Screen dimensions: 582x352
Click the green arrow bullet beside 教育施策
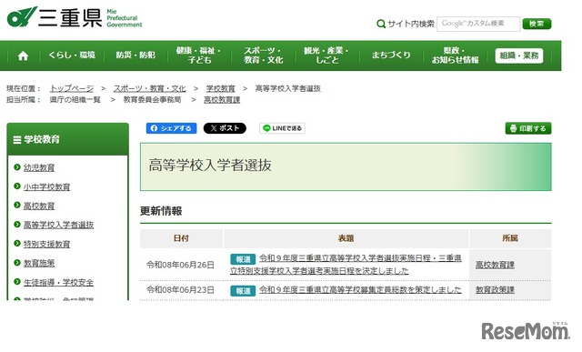(17, 263)
